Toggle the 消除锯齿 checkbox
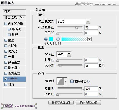This screenshot has width=119, height=110. pos(72,81)
